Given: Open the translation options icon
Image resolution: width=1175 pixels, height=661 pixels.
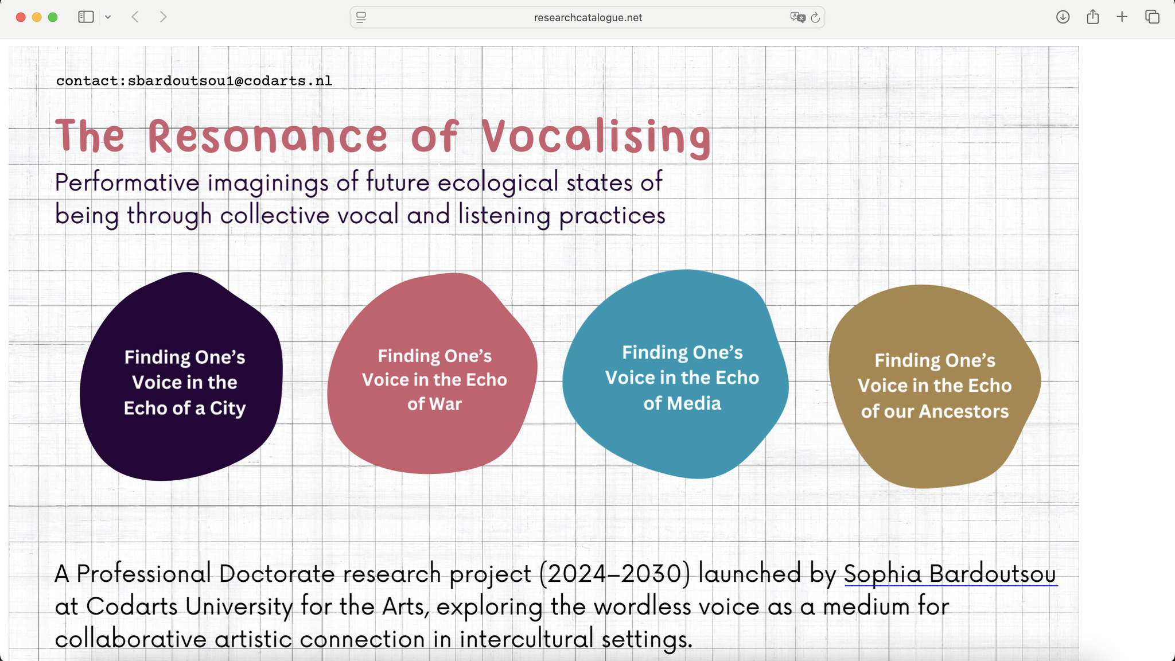Looking at the screenshot, I should click(796, 17).
